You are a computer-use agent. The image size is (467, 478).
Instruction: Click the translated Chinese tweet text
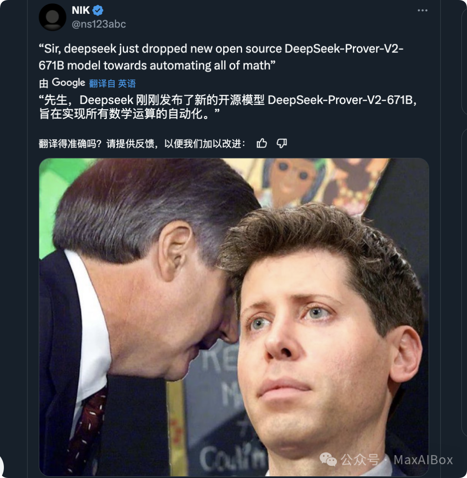point(228,107)
